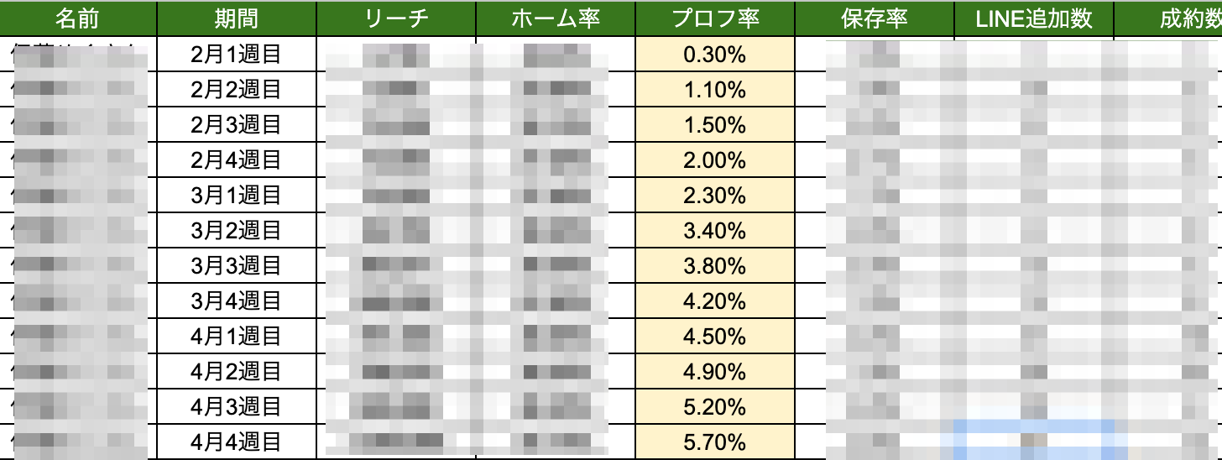Screen dimensions: 1222x460
Task: Click the ホーム率 header cell
Action: [x=556, y=18]
